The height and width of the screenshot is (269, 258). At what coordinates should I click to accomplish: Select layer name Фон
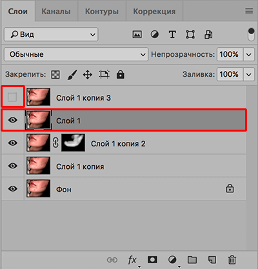64,190
